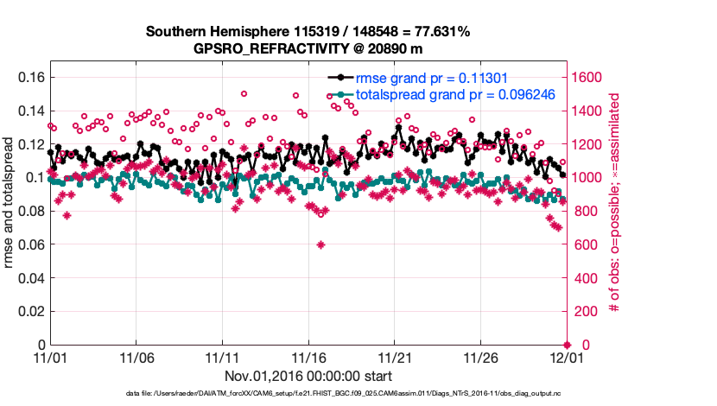Click the Southern Hemisphere title line
Image resolution: width=717 pixels, height=406 pixels.
[308, 32]
